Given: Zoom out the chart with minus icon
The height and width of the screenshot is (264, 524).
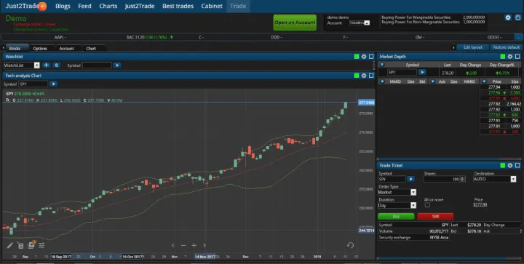Looking at the screenshot, I should [x=183, y=245].
